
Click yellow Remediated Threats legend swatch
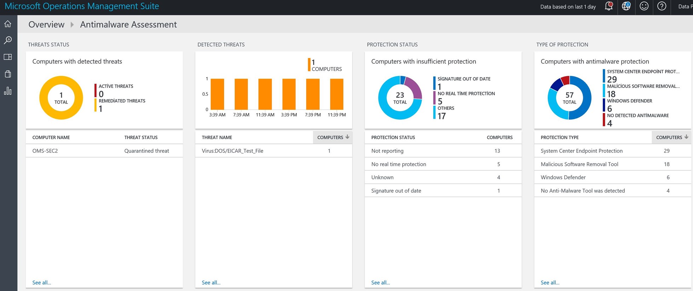tap(96, 105)
